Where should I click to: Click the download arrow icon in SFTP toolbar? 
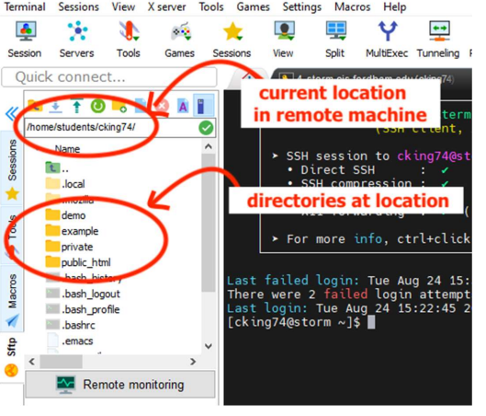[x=56, y=107]
